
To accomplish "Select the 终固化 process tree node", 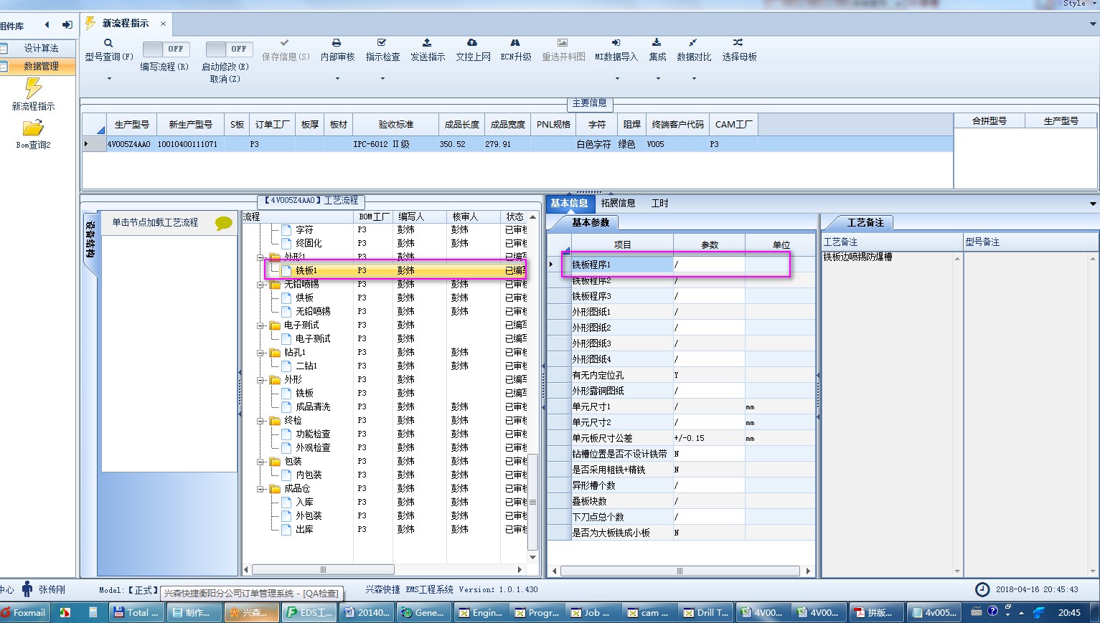I will tap(309, 244).
